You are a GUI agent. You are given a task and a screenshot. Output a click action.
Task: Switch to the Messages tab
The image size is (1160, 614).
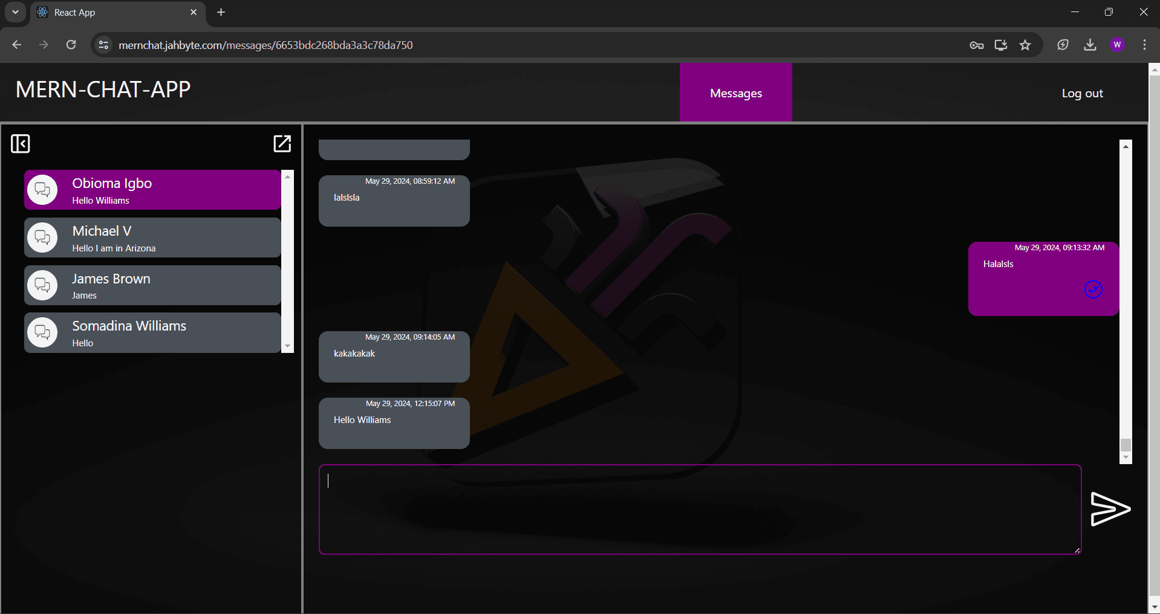tap(735, 93)
